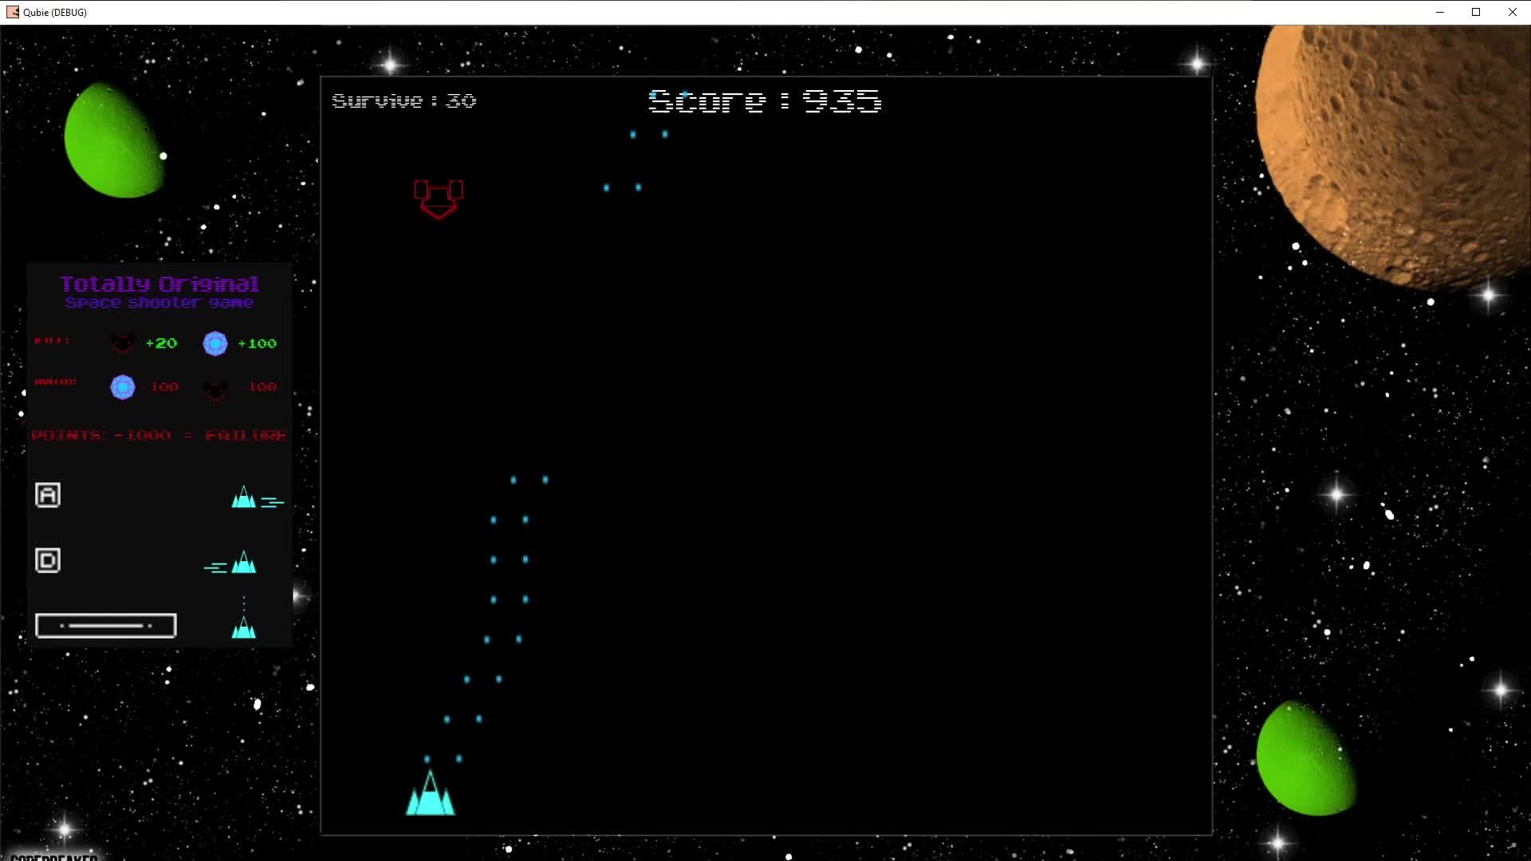Click the red enemy ship in playfield
1531x861 pixels.
pyautogui.click(x=438, y=199)
